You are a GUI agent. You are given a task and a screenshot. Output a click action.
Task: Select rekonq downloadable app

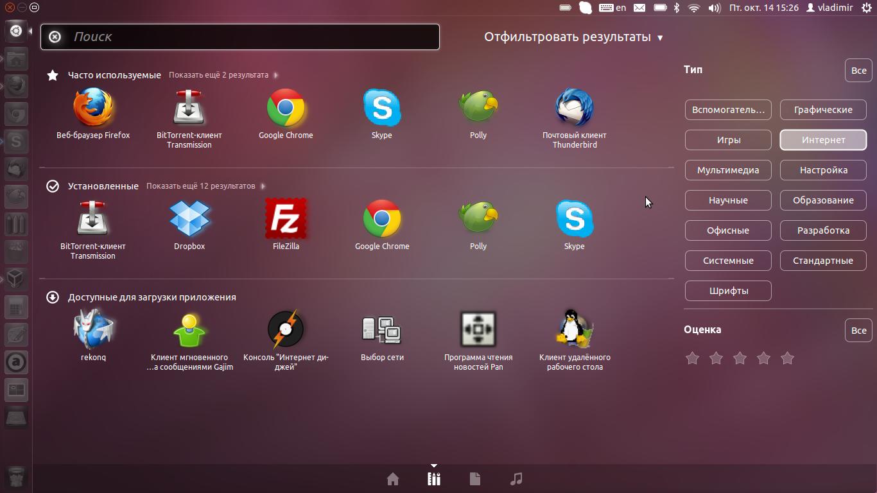pyautogui.click(x=93, y=336)
